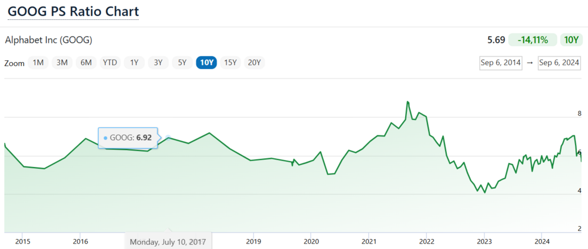
Task: Click the Alphabet Inc (GOOG) label
Action: coord(48,40)
